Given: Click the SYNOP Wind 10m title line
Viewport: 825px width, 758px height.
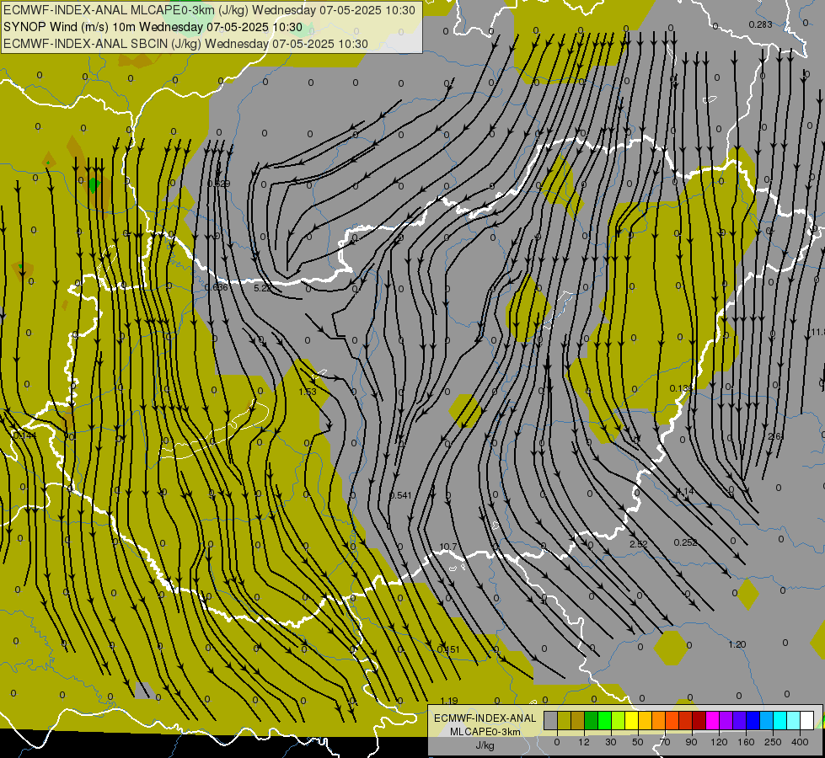Looking at the screenshot, I should click(x=153, y=27).
